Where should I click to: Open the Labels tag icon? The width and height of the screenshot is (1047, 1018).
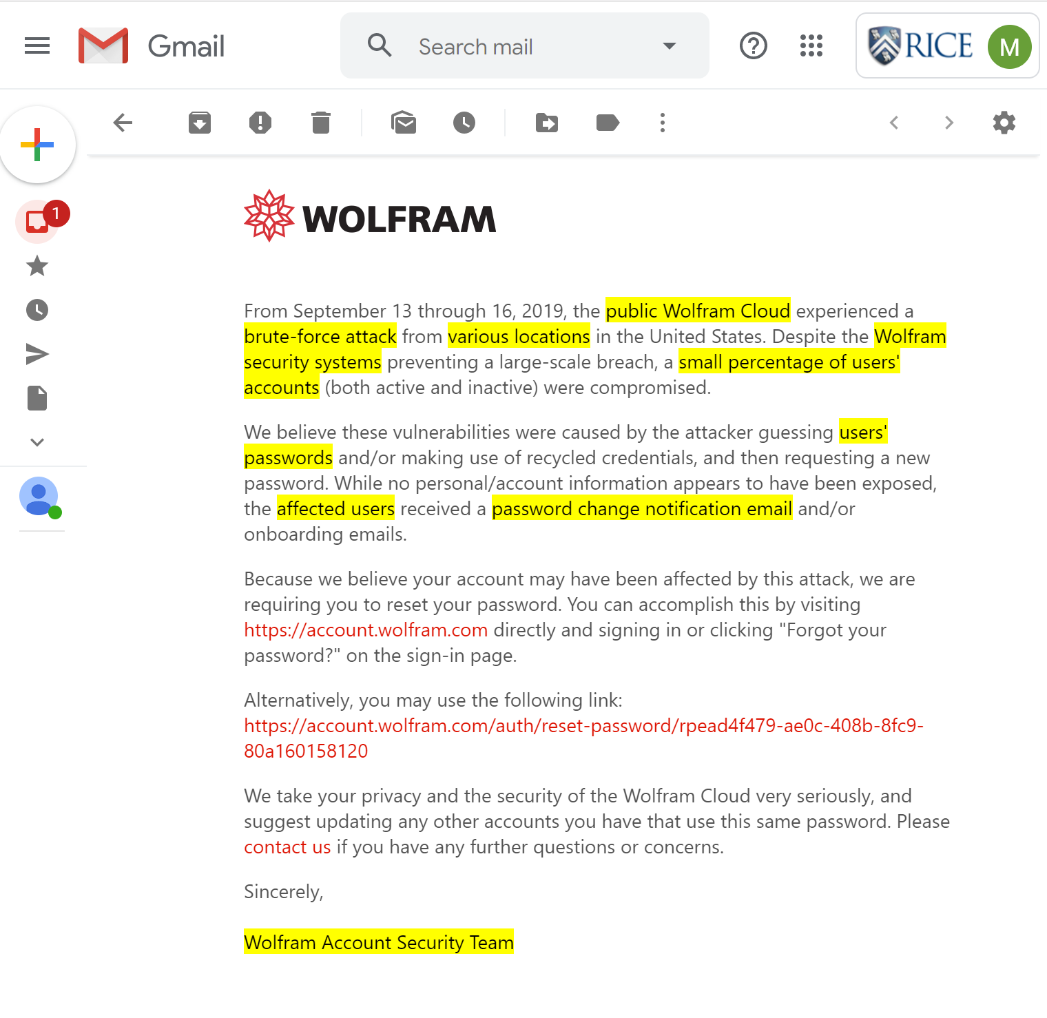(x=608, y=123)
